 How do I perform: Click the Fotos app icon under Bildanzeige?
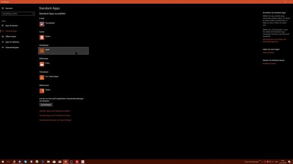tap(42, 64)
